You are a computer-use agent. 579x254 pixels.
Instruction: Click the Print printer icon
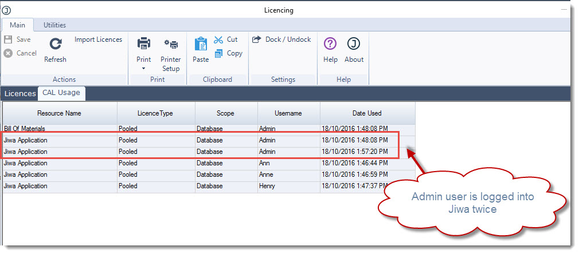[x=144, y=43]
